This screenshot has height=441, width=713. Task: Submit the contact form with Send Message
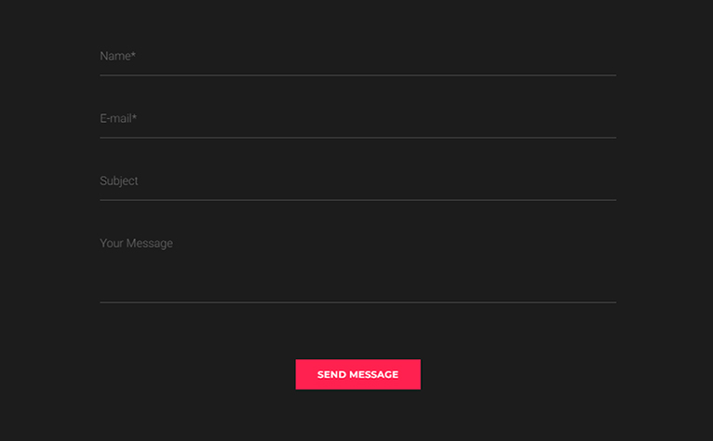[357, 374]
